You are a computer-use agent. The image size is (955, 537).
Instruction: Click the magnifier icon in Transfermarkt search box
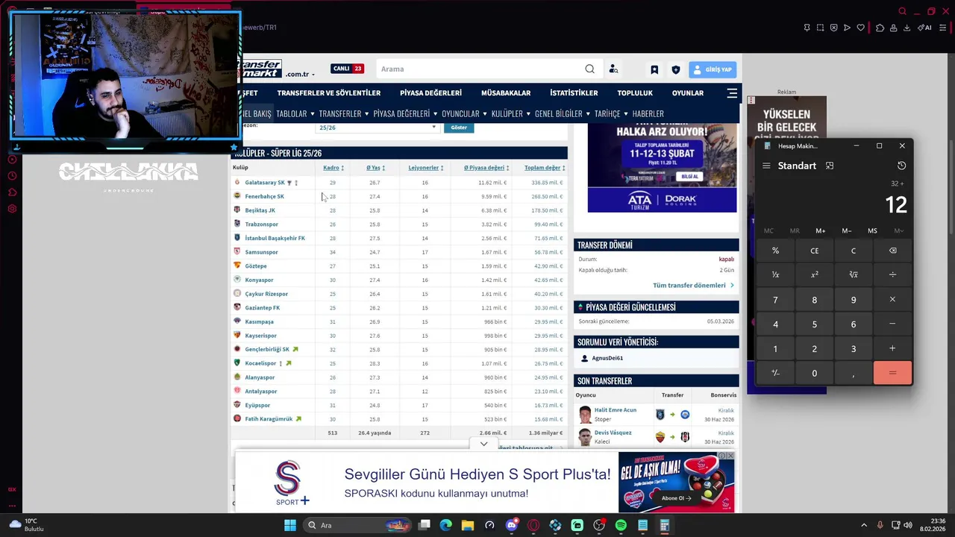click(x=589, y=69)
